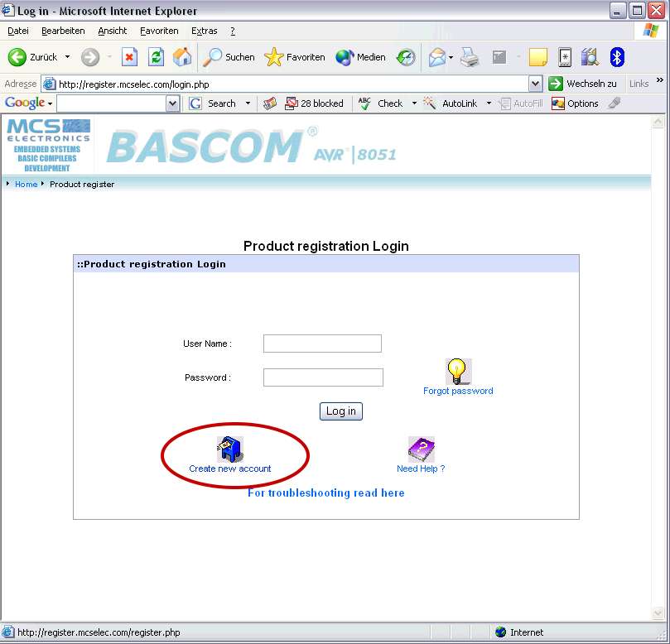Click the Need Help ? link
This screenshot has height=644, width=670.
[x=421, y=469]
